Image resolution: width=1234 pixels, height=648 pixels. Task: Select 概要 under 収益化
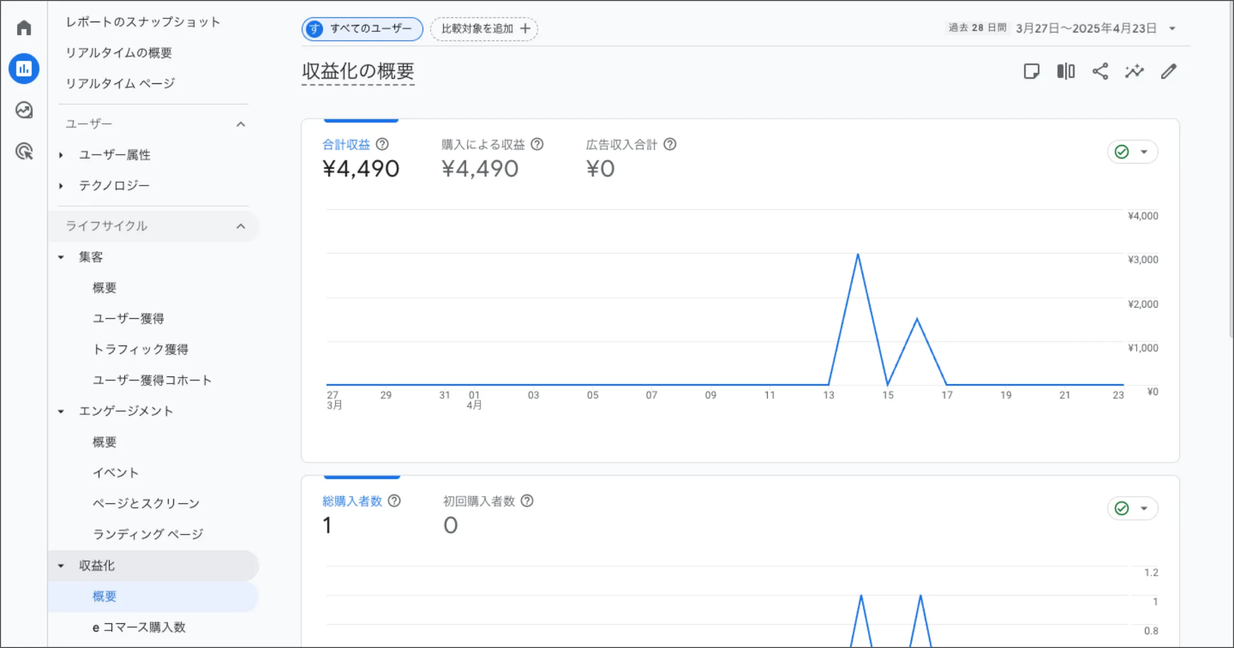pos(153,597)
